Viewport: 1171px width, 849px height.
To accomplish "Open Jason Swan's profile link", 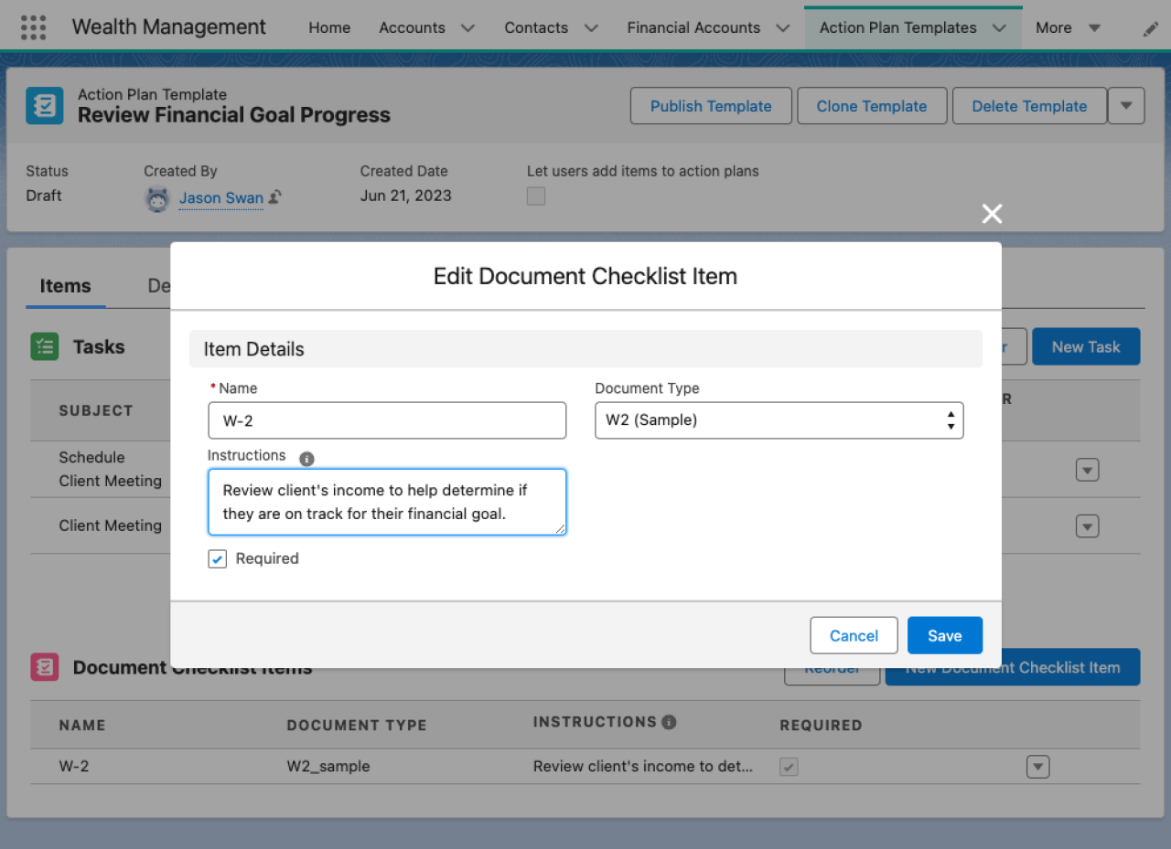I will coord(220,197).
